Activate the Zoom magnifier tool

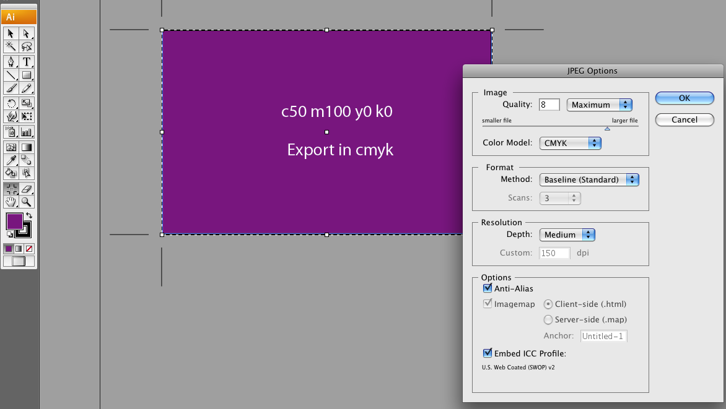coord(27,202)
